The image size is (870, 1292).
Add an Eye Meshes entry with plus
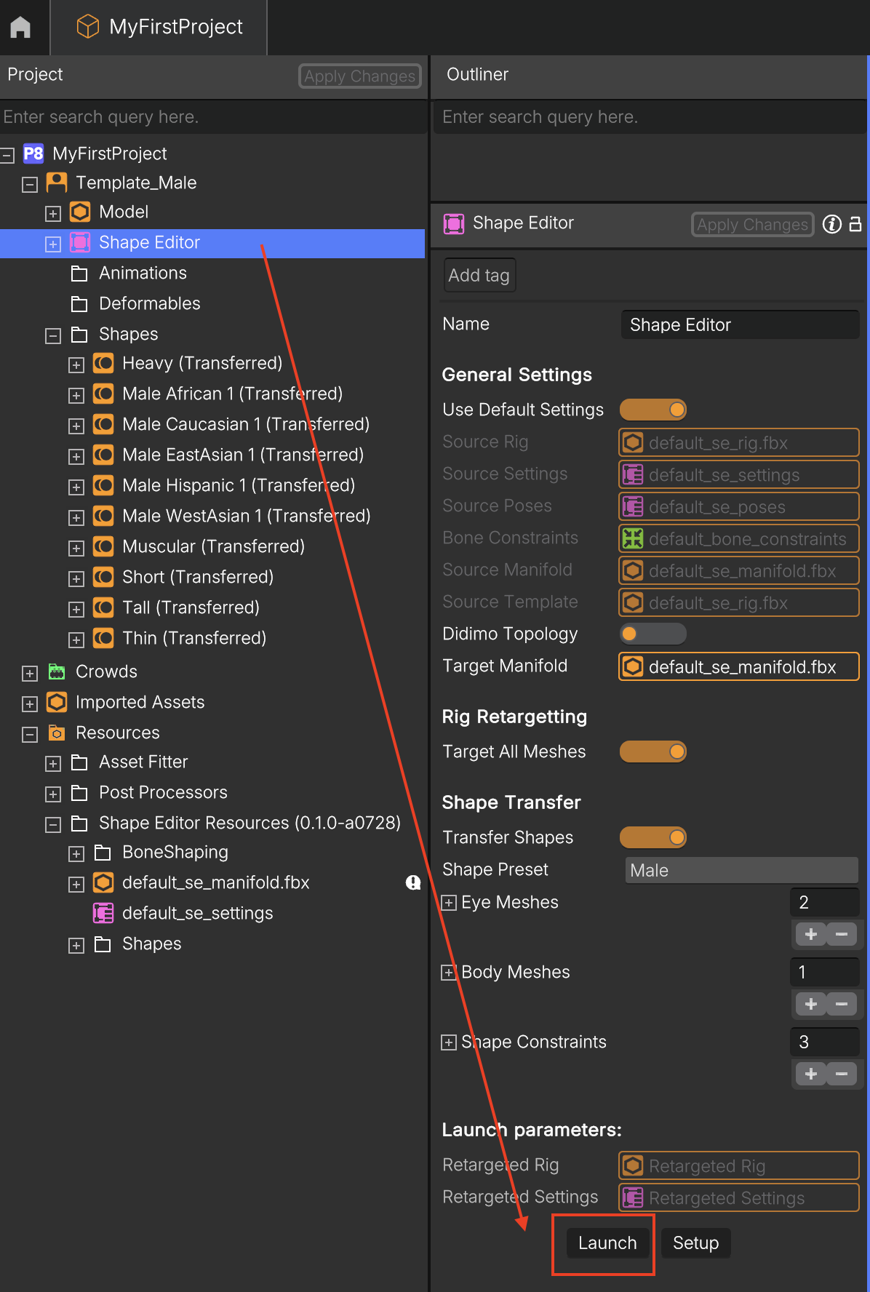[x=811, y=934]
